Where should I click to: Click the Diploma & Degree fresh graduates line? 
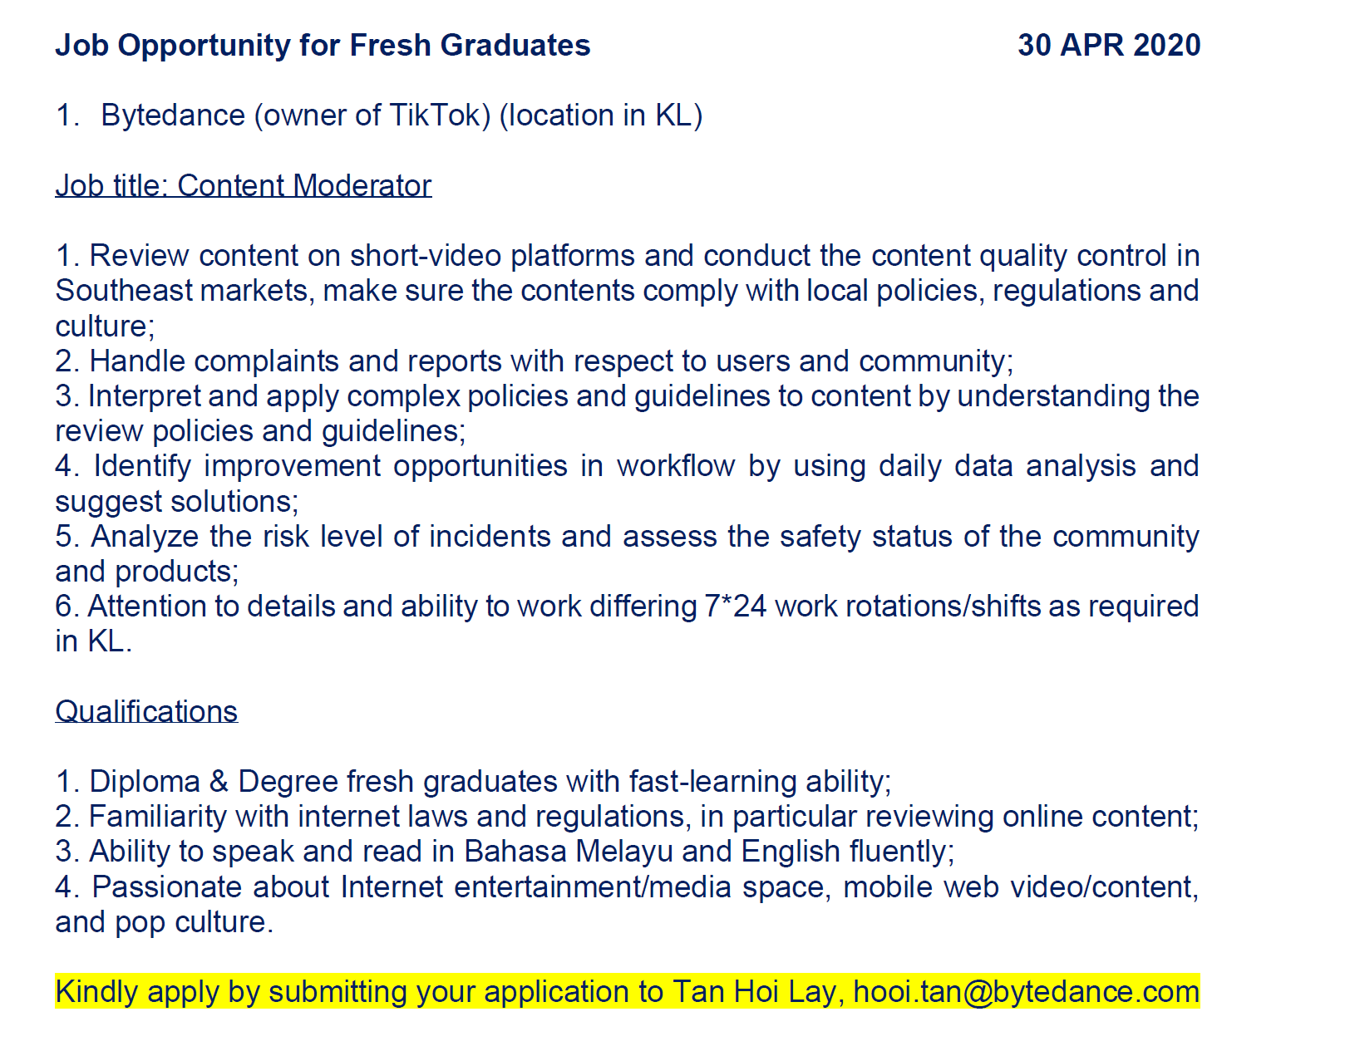(x=473, y=782)
